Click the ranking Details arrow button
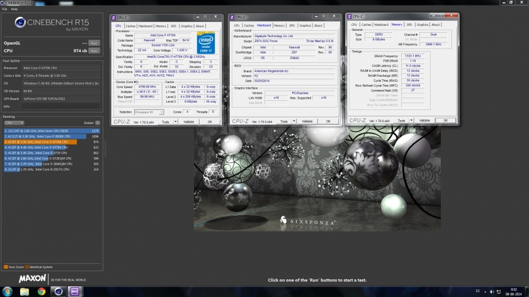 tap(98, 123)
